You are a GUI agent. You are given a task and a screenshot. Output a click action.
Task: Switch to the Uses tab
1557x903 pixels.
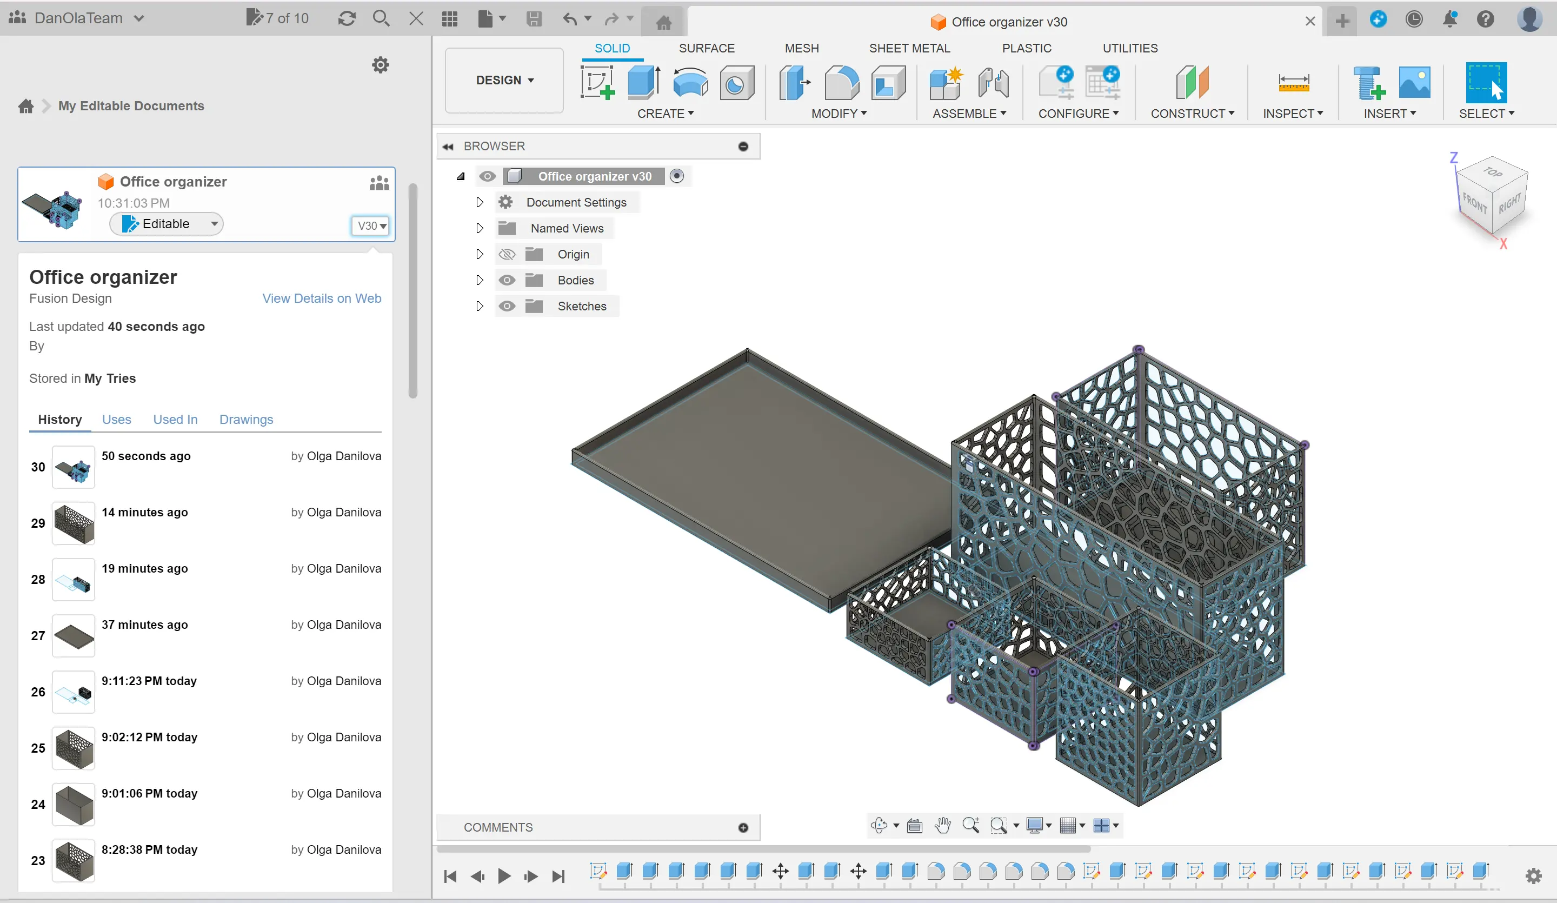coord(116,420)
